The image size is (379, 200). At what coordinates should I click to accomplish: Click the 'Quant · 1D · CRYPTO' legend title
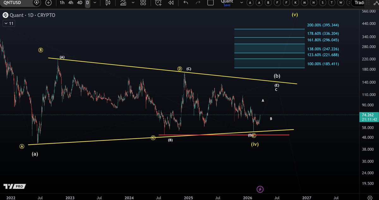click(x=33, y=15)
